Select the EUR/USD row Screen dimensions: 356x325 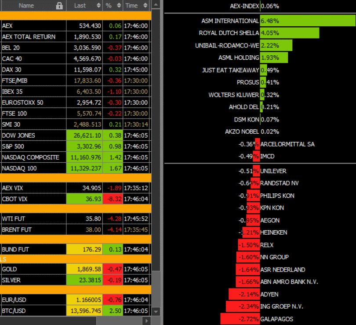point(76,300)
